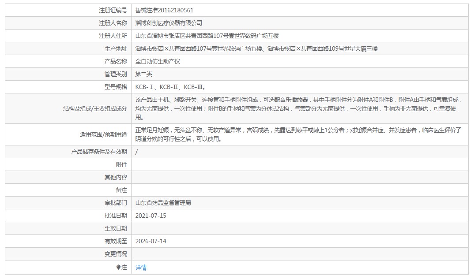This screenshot has height=279, width=471.
Task: Click the 生产地址 label
Action: pyautogui.click(x=116, y=48)
